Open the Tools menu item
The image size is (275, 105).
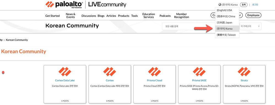(134, 16)
